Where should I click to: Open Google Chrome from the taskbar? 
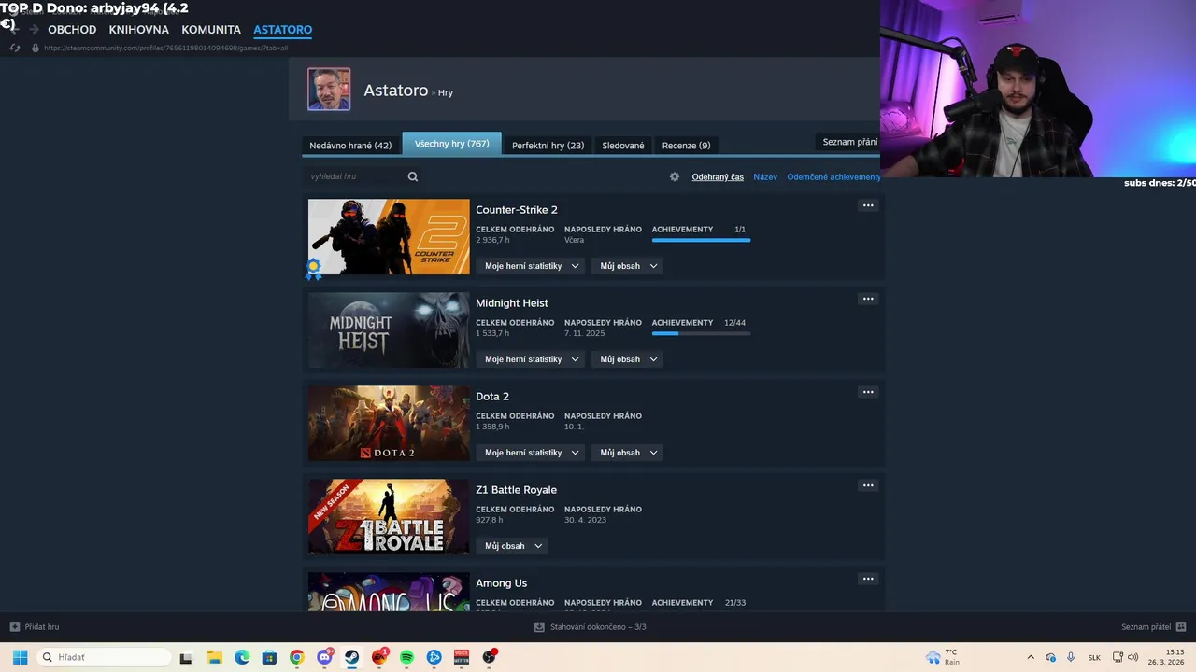296,657
